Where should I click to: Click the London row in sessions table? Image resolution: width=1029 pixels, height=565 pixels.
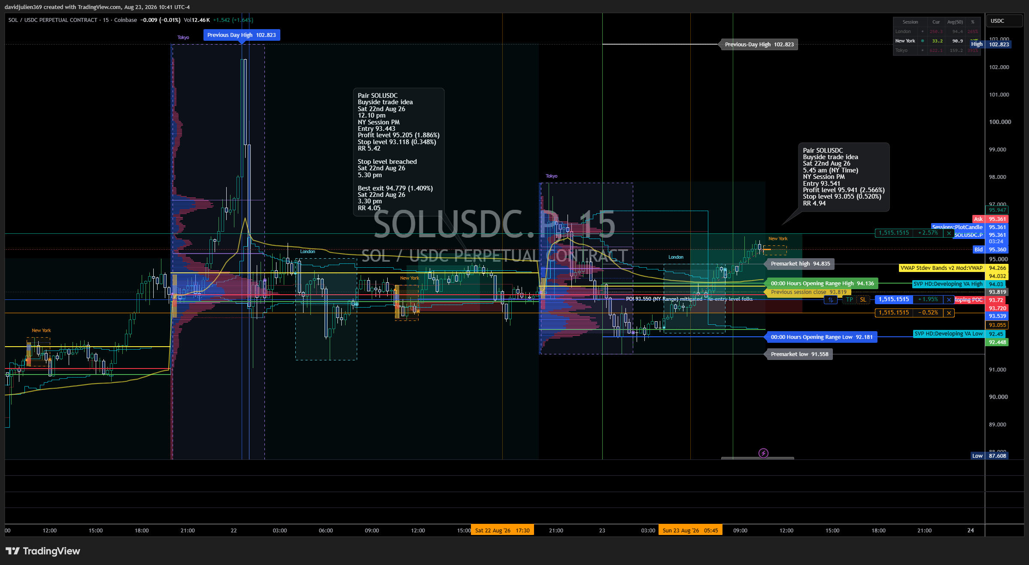[938, 32]
